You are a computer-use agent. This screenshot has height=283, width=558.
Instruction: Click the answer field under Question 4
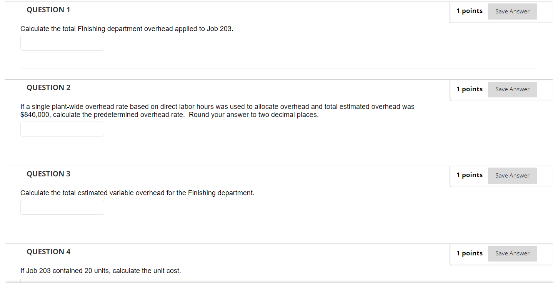62,281
